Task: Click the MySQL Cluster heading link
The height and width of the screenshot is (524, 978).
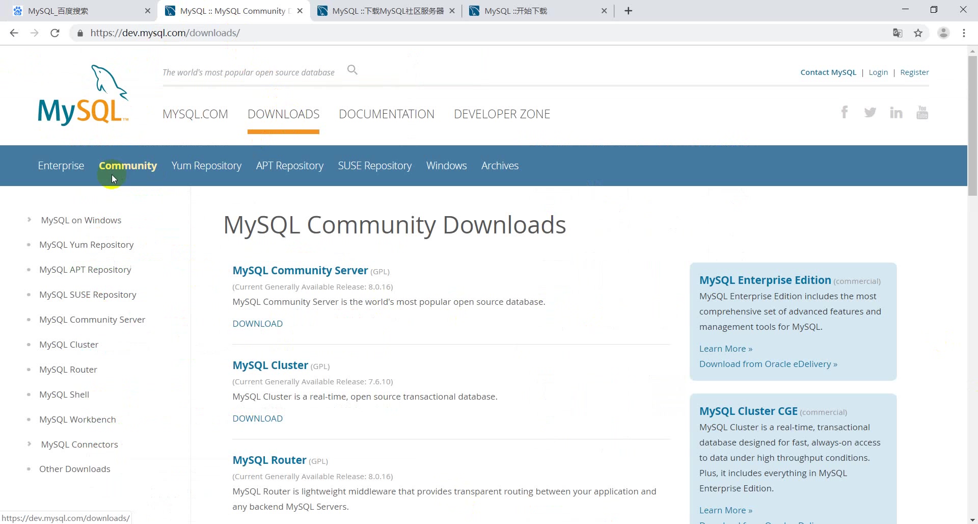Action: (270, 365)
